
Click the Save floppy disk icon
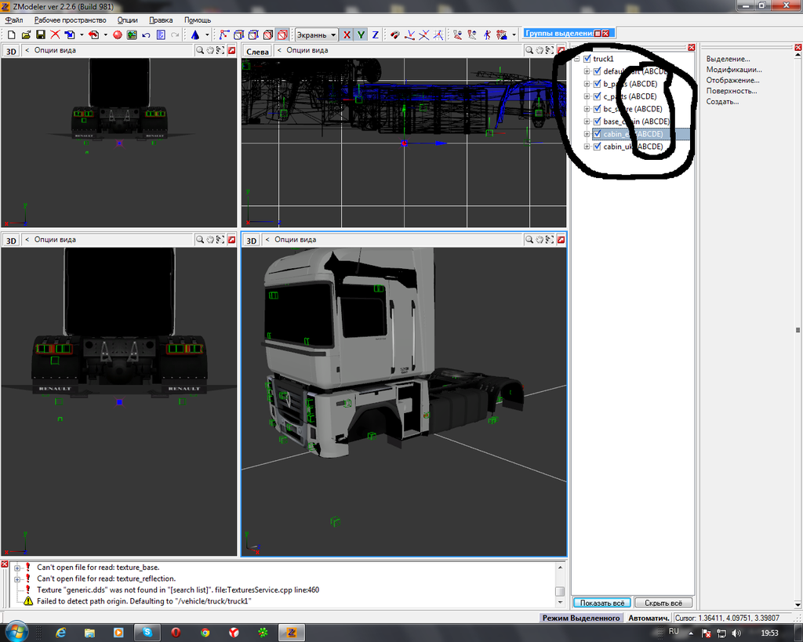point(41,35)
